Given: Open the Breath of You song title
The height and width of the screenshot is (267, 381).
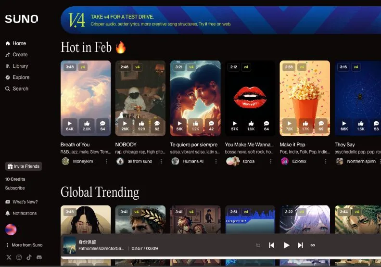Looking at the screenshot, I should click(x=75, y=144).
